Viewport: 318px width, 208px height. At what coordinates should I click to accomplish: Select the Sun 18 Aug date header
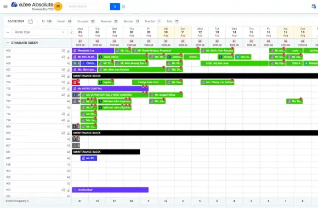(x=303, y=32)
